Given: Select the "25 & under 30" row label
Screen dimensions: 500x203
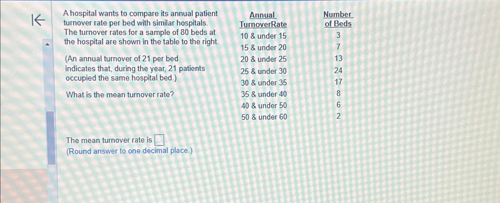Looking at the screenshot, I should [x=264, y=71].
